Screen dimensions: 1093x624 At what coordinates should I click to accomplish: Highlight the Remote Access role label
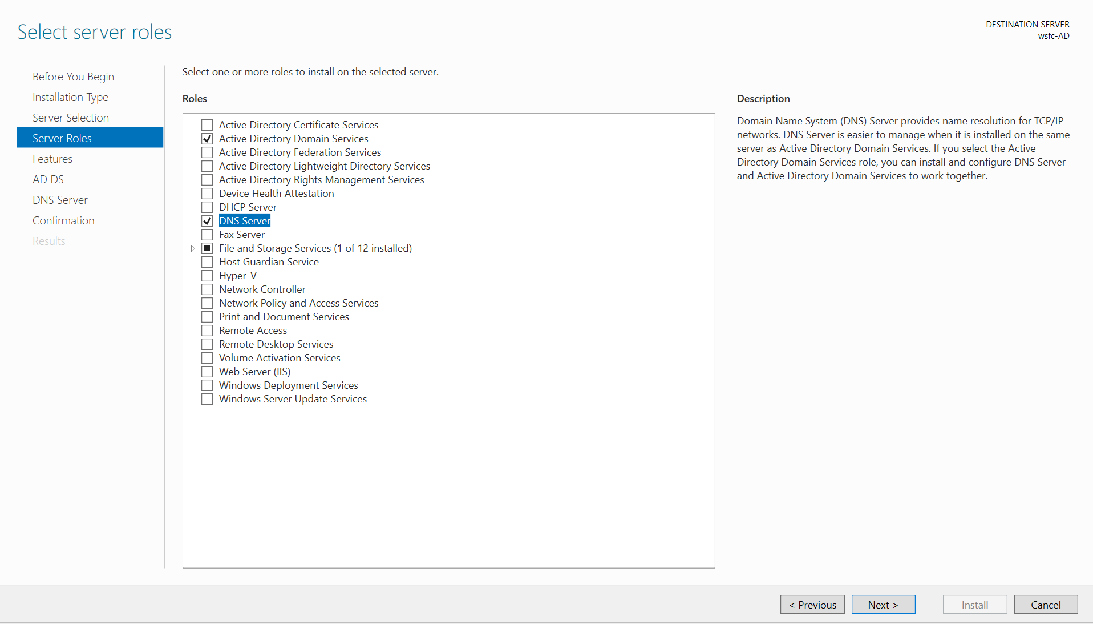click(253, 331)
